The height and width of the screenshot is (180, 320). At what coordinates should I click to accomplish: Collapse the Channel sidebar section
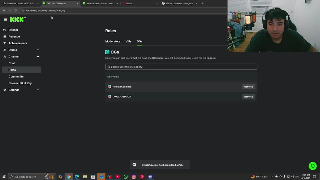click(38, 56)
